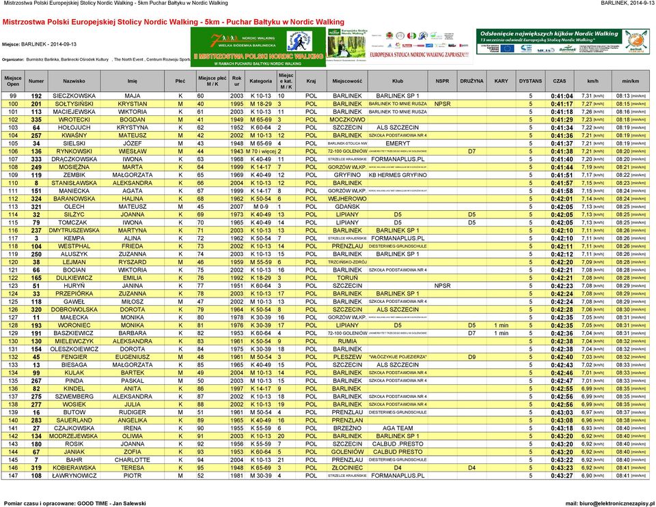Click the 'BARLINEK, 2014-9-13' page header text
Screen dimensions: 656x507
click(x=627, y=3)
